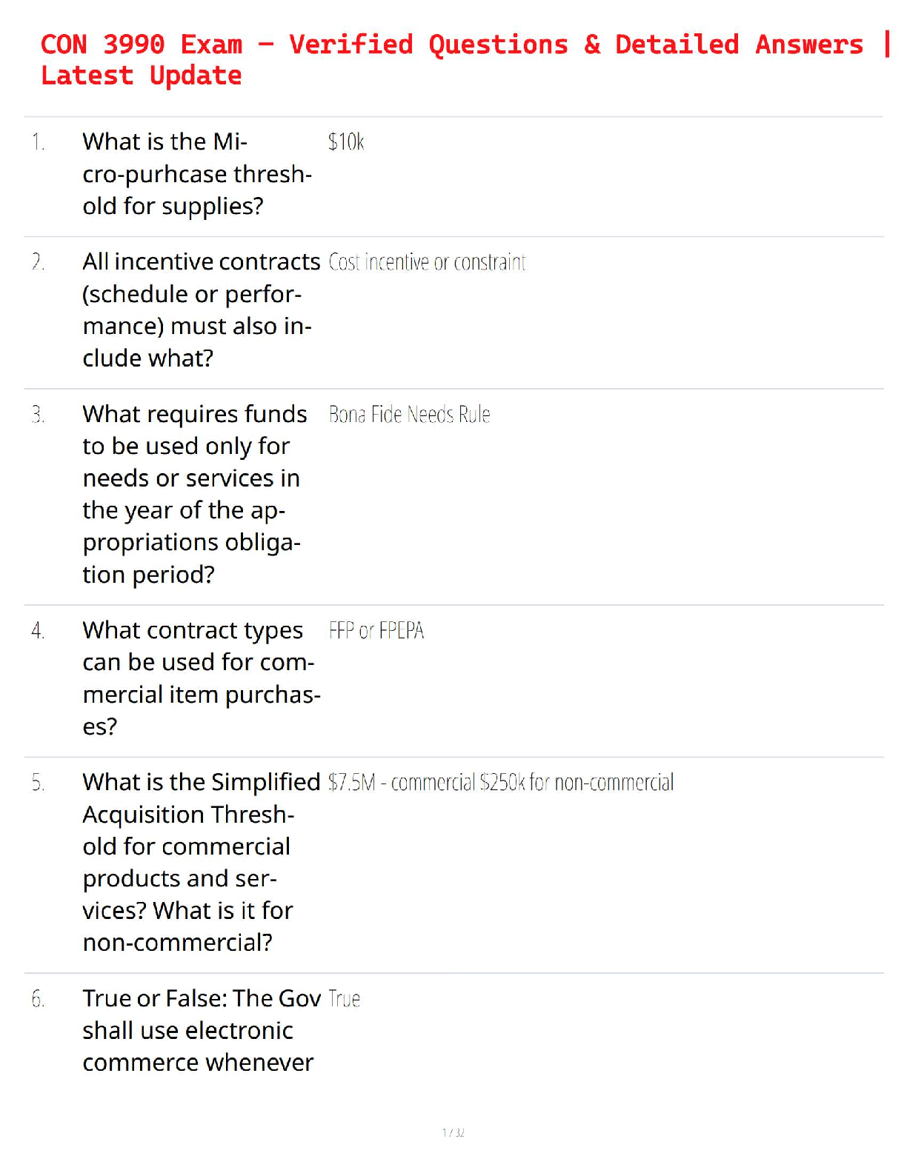This screenshot has height=1173, width=907.
Task: Click 'Cost incentive or constraint' answer
Action: tap(427, 262)
